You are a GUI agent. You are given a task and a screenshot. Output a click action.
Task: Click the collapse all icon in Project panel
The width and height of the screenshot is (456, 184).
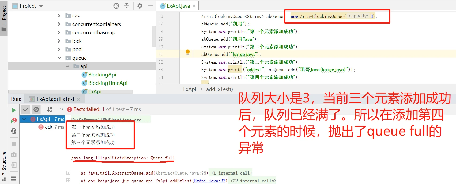127,6
